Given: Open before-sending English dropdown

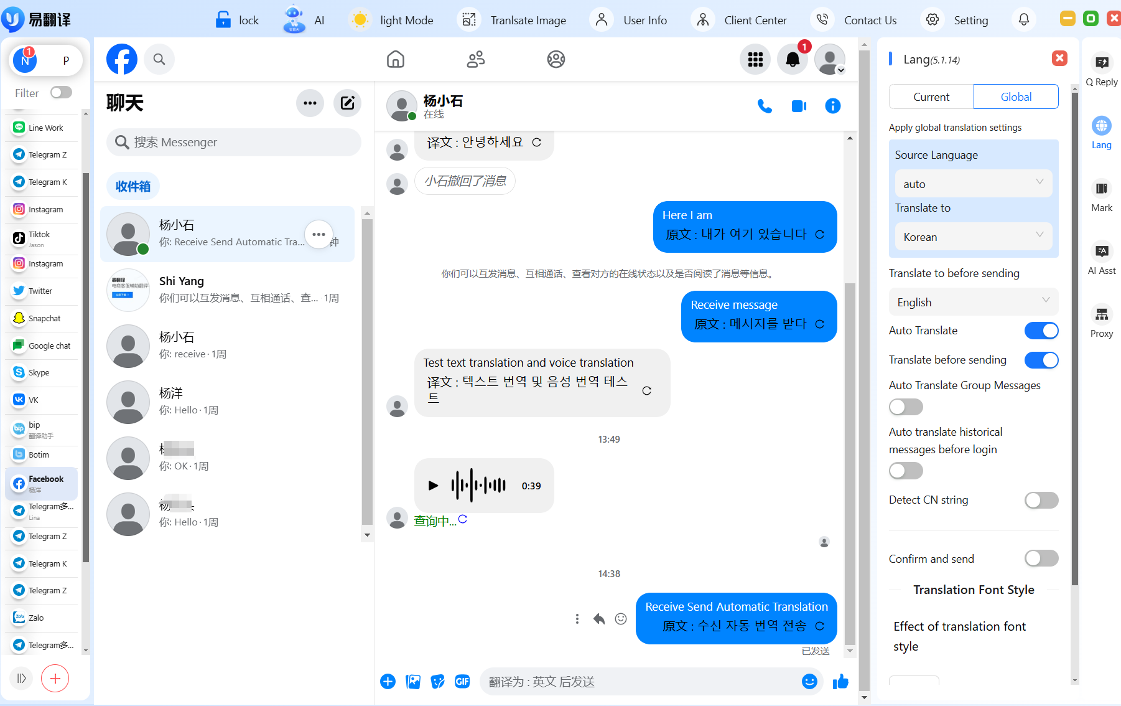Looking at the screenshot, I should coord(974,302).
